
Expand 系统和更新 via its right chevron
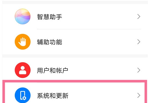point(139,95)
